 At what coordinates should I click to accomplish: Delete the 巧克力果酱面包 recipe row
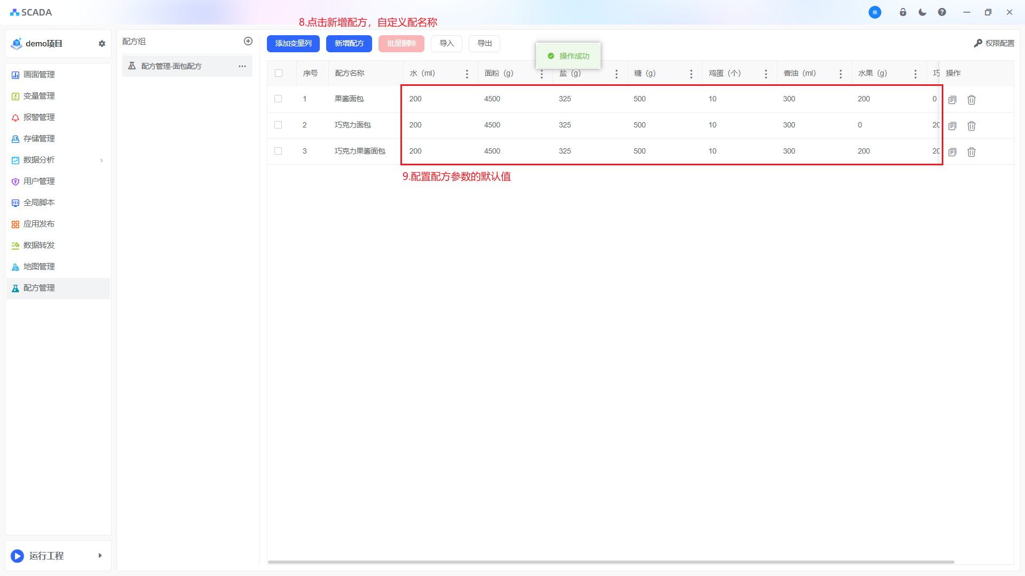[x=971, y=152]
